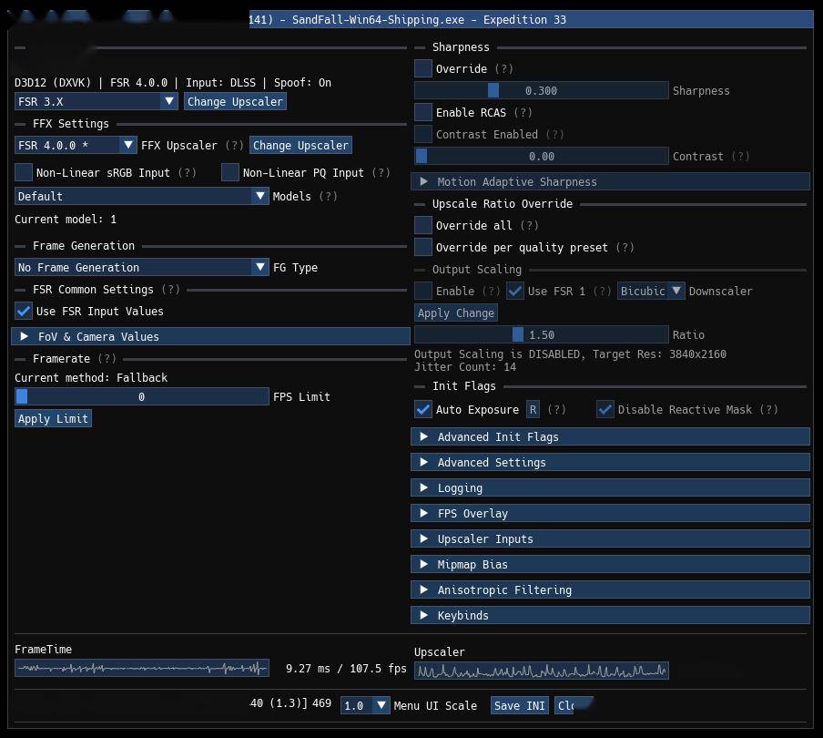Expand the Upscaler Inputs section
The image size is (823, 738).
click(x=611, y=538)
